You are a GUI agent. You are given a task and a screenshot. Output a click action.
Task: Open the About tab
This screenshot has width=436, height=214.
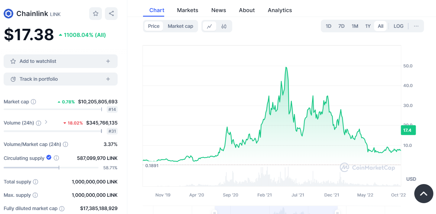247,10
